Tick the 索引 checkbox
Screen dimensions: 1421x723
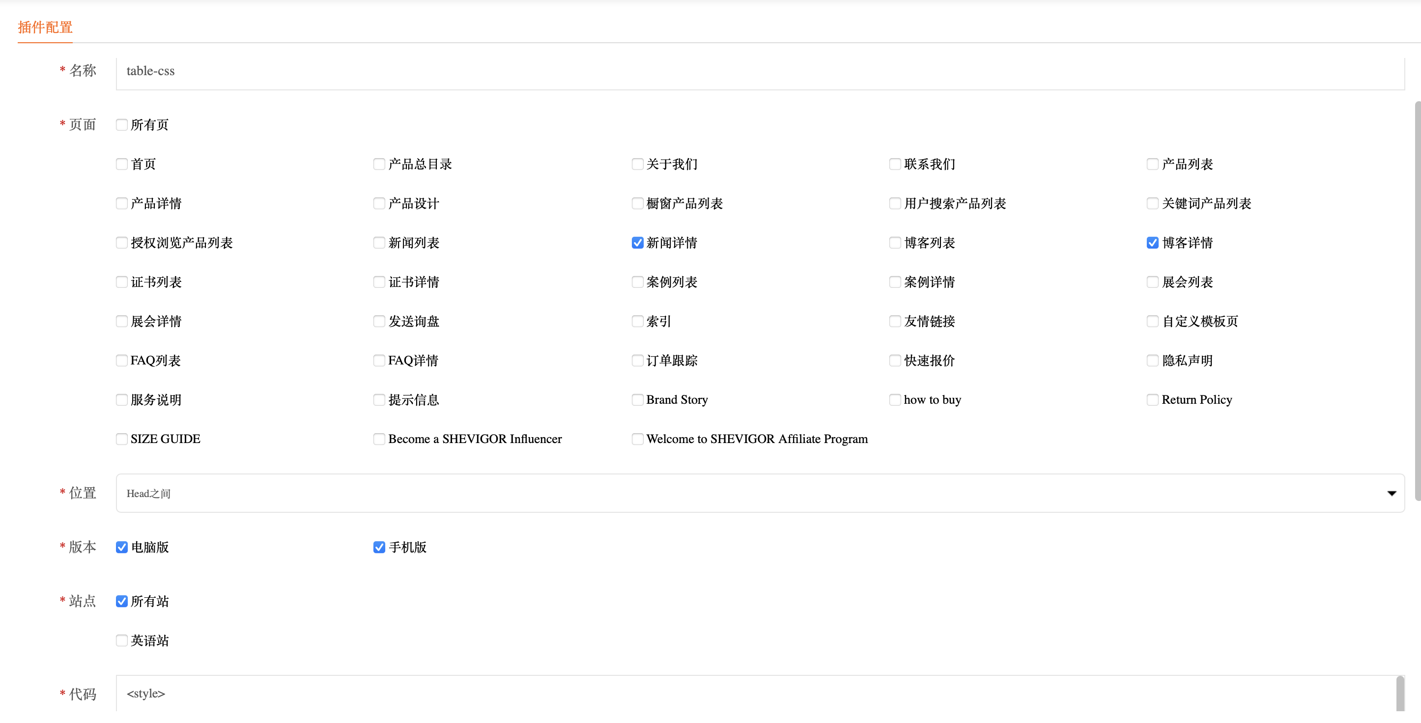[x=638, y=321]
